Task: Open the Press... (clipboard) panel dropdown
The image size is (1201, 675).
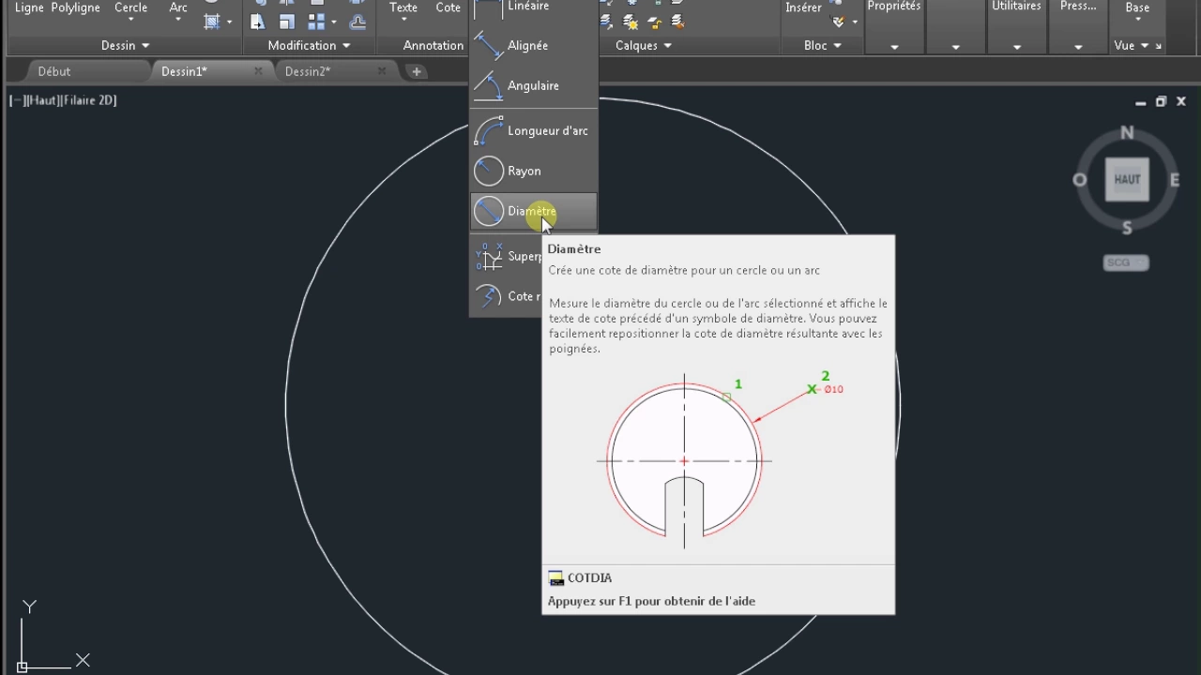Action: (1078, 46)
